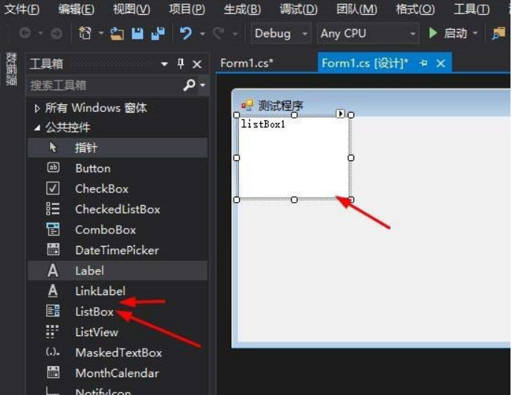512x395 pixels.
Task: Click the save toolbar icon
Action: point(138,34)
